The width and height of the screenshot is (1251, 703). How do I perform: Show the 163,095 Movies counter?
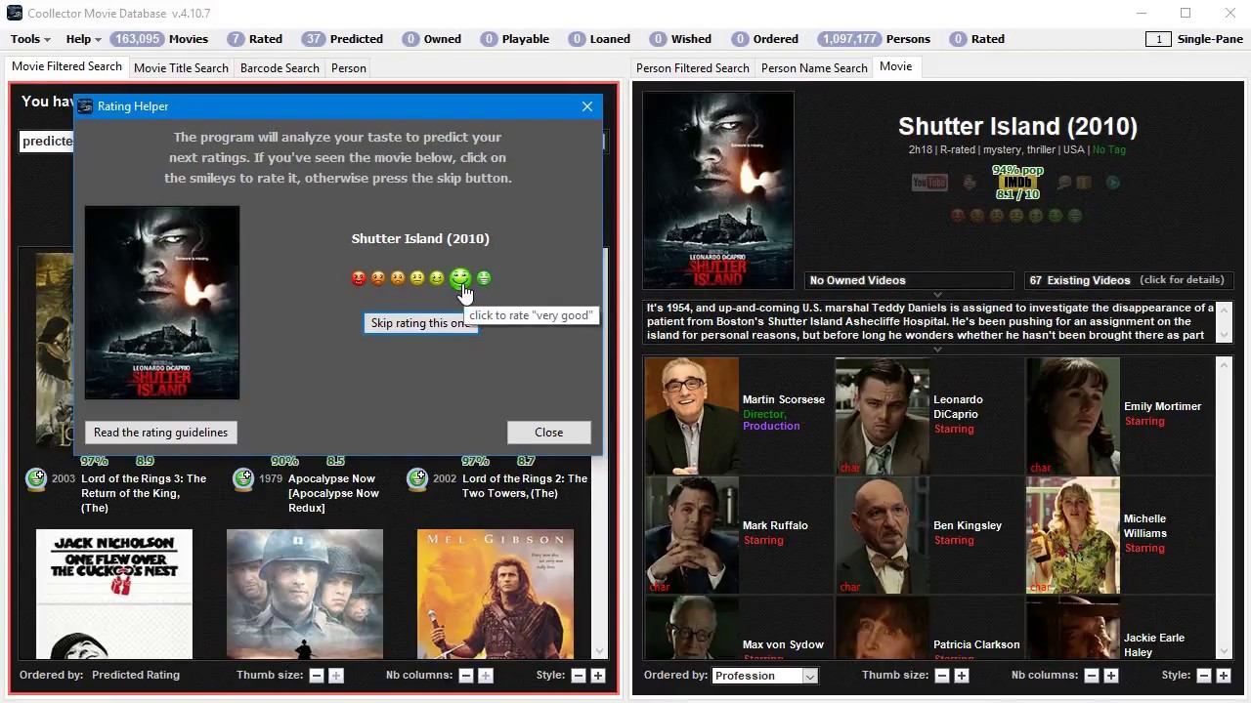[x=158, y=39]
